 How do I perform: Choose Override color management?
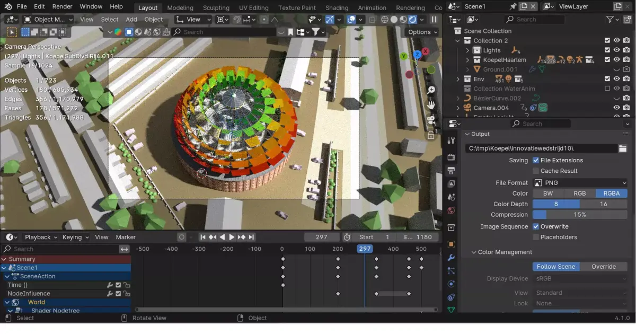pyautogui.click(x=604, y=267)
